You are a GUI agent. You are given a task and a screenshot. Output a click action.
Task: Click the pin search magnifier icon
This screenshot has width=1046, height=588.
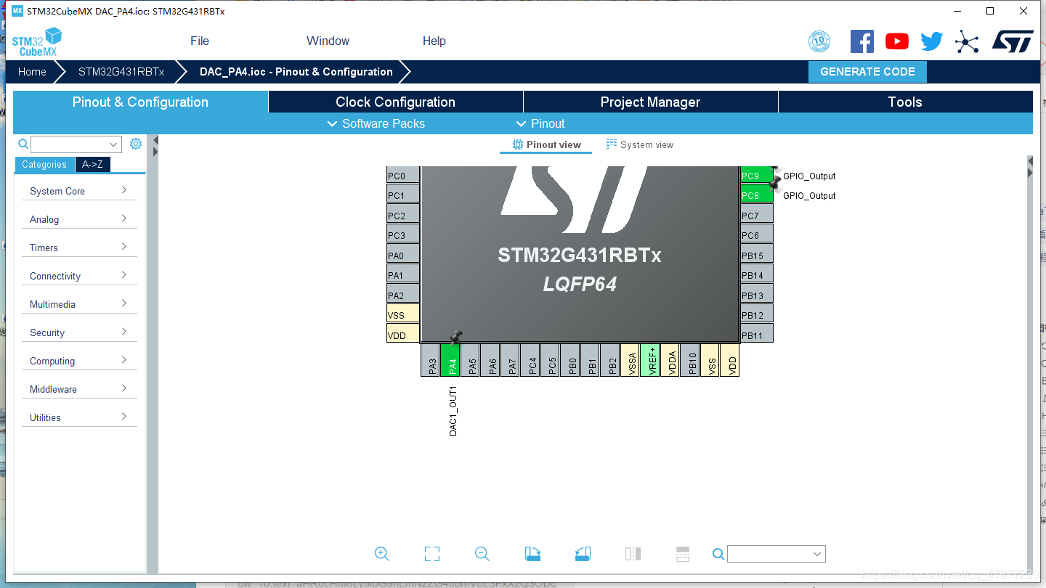pos(718,554)
